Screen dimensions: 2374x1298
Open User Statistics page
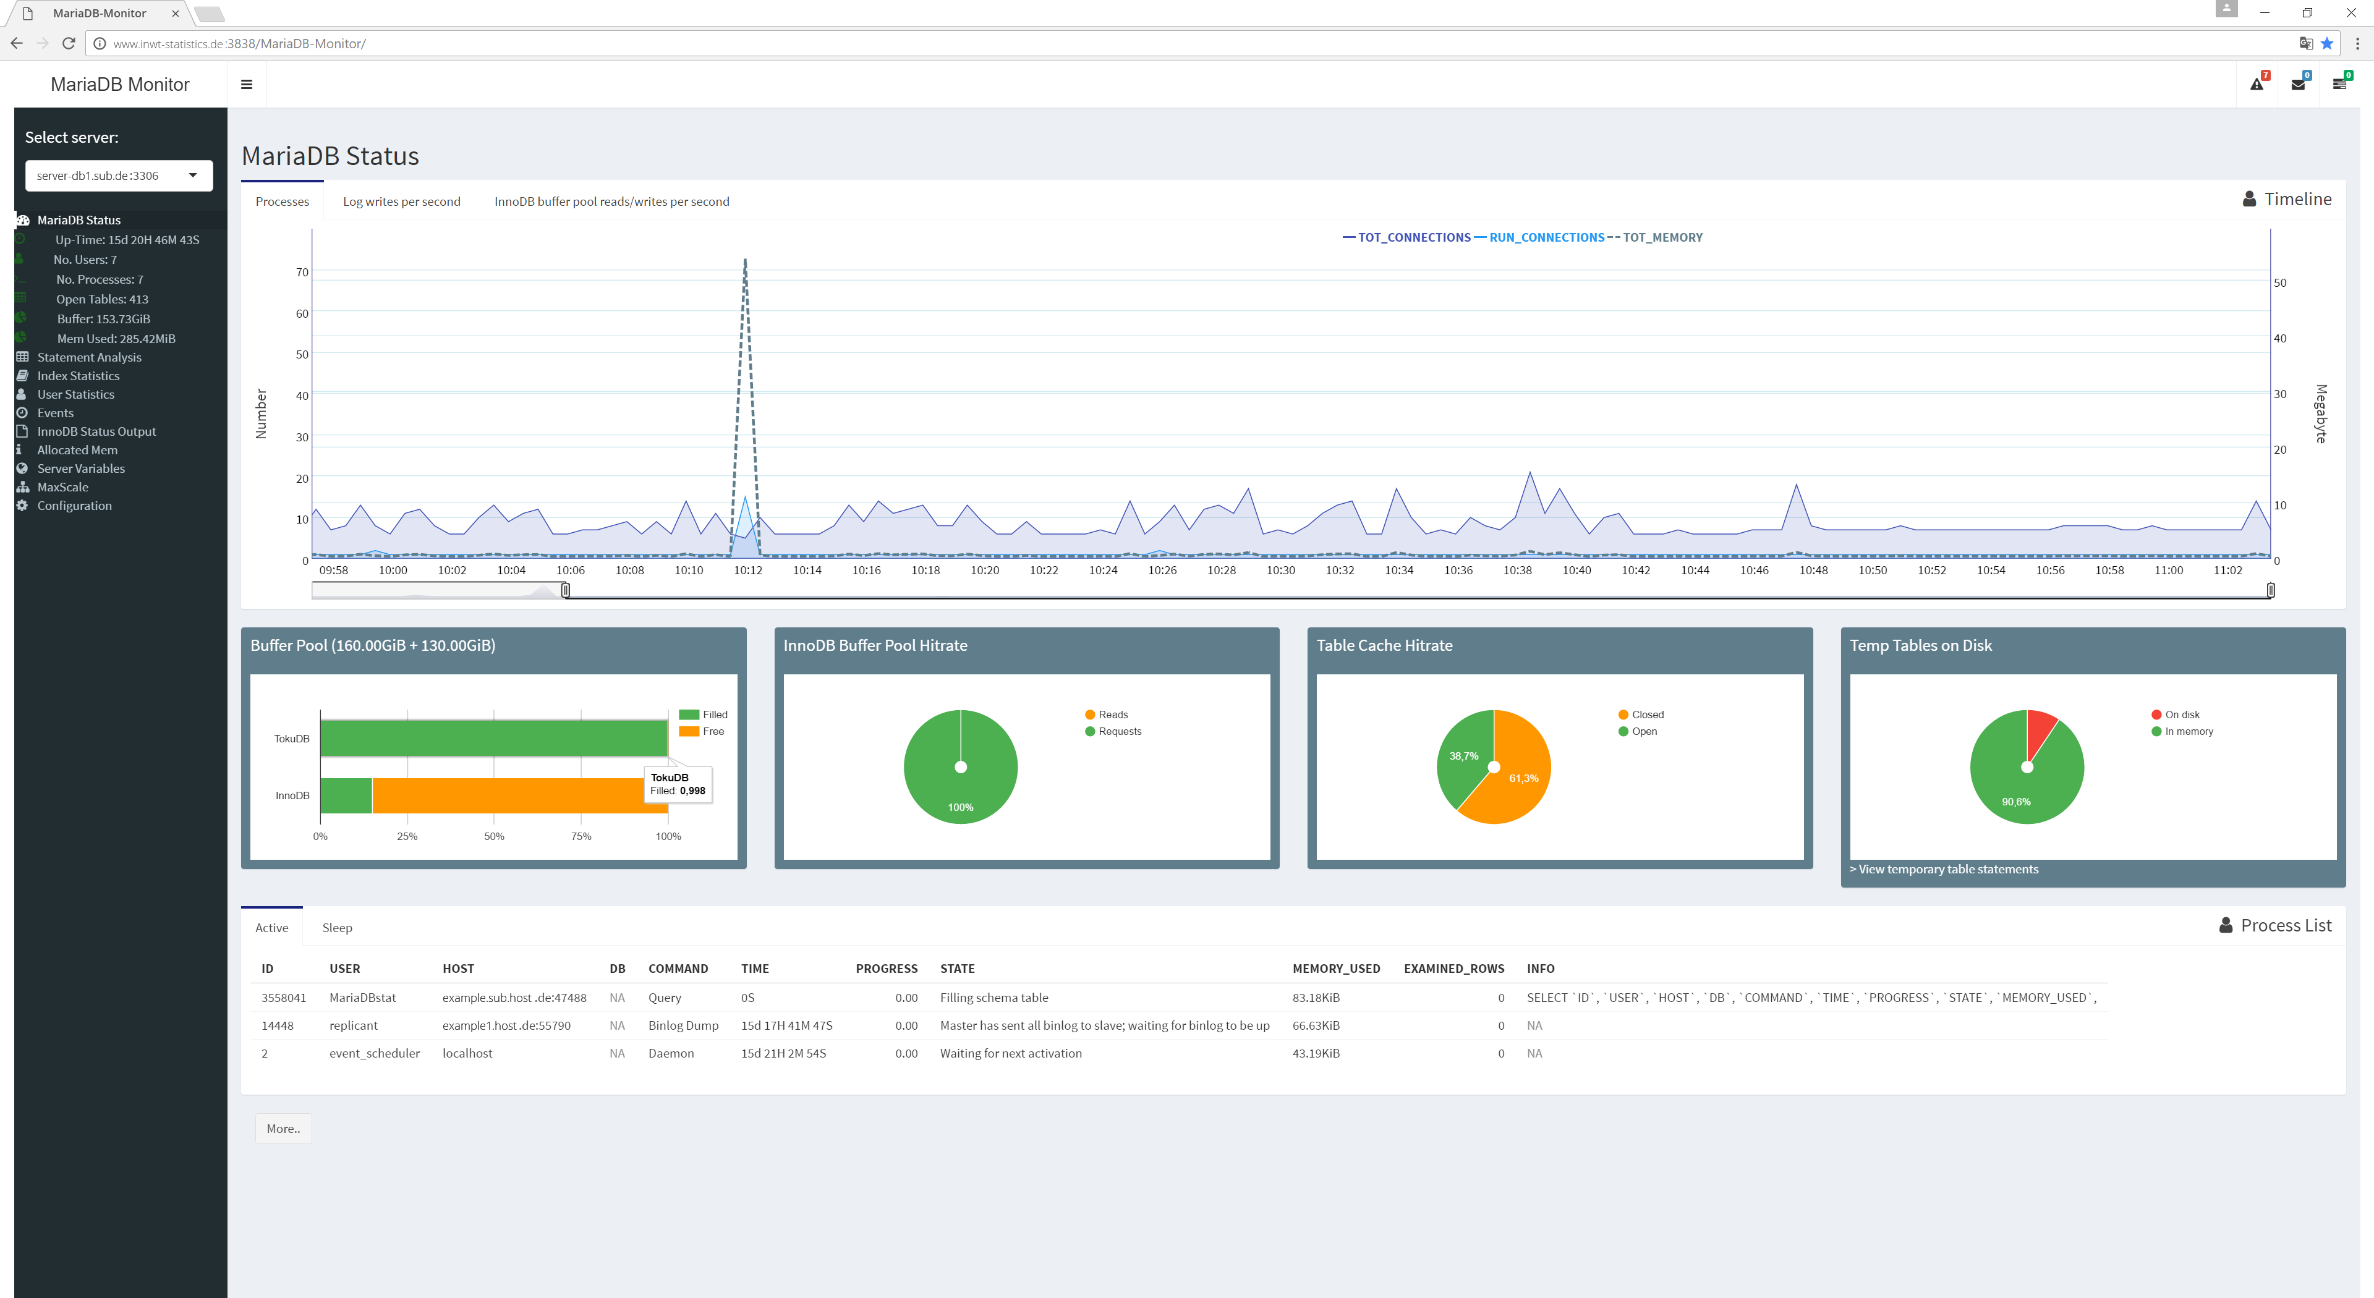tap(75, 393)
